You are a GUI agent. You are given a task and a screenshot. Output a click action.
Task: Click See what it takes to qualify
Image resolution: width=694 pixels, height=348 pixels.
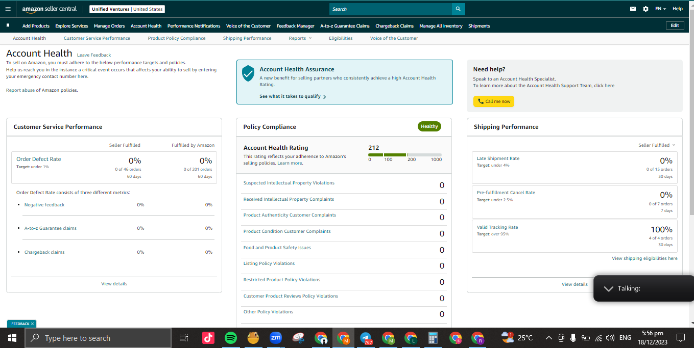tap(293, 96)
